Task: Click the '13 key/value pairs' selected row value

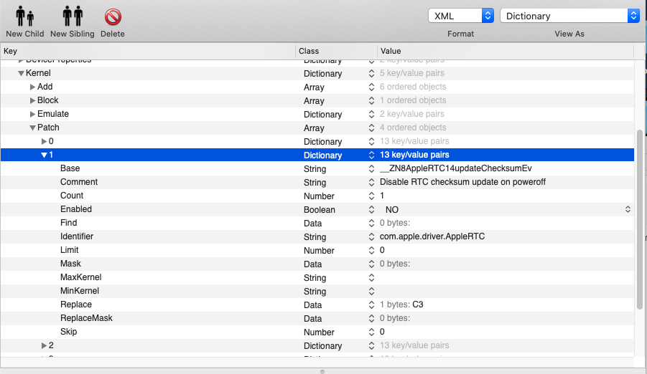Action: 414,155
